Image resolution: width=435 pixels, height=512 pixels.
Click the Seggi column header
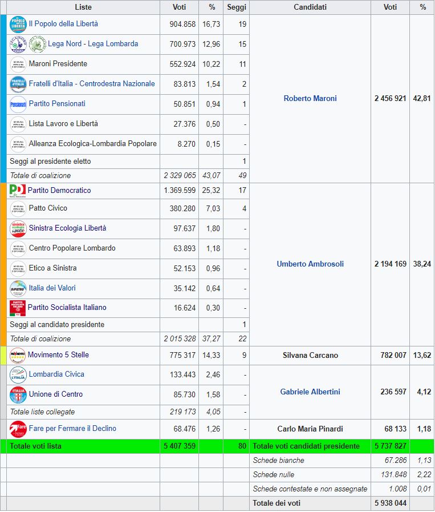[x=236, y=7]
